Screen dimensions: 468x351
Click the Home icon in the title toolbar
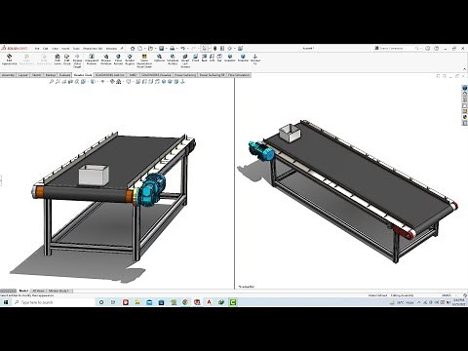(x=133, y=48)
